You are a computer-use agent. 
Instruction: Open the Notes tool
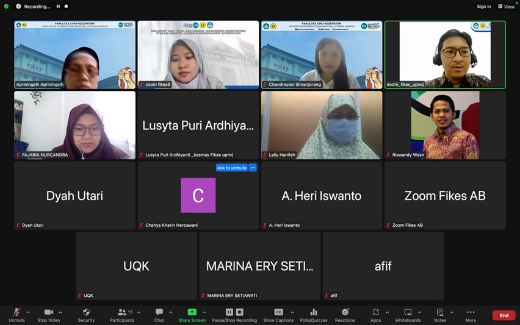[x=440, y=312]
